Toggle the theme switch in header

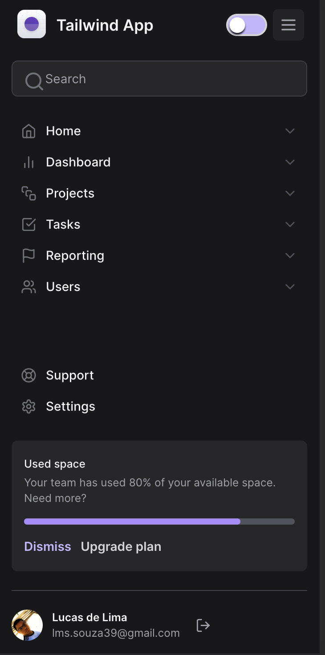pos(246,25)
